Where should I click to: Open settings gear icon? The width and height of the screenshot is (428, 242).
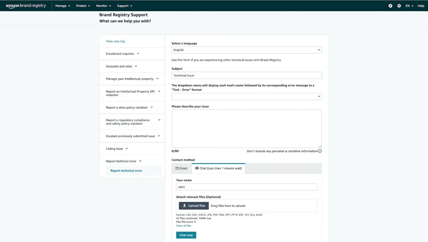pyautogui.click(x=399, y=6)
